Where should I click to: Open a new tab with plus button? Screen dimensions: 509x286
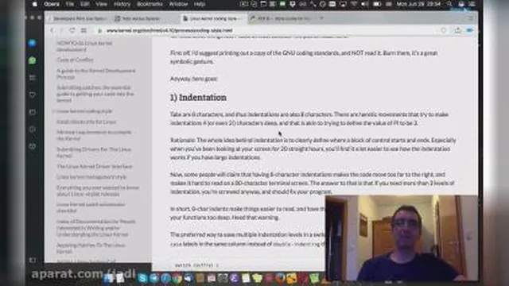pyautogui.click(x=321, y=18)
